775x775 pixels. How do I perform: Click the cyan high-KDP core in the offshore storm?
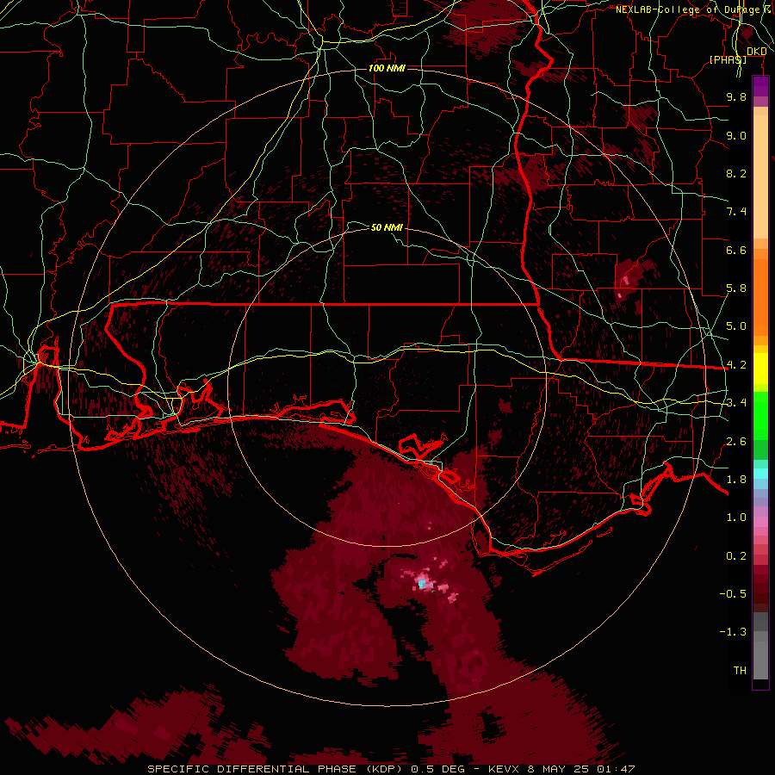click(x=422, y=584)
